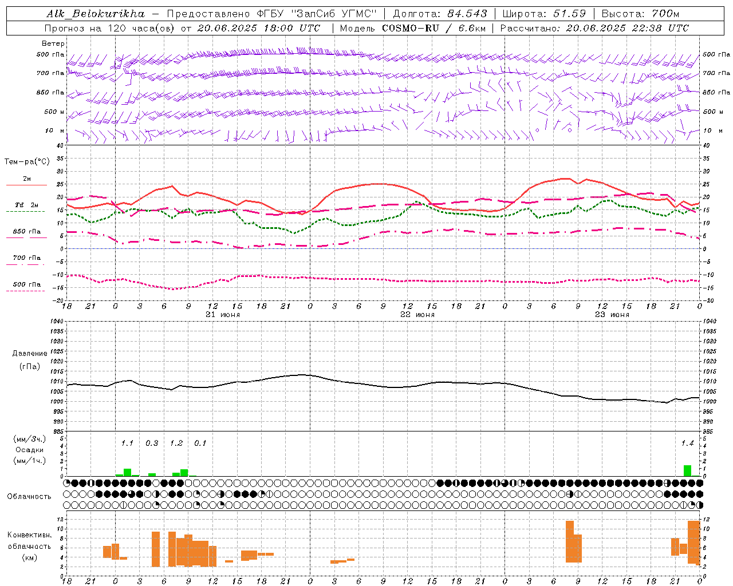Click the elevation text Высота: 700м
This screenshot has width=733, height=586.
coord(640,14)
